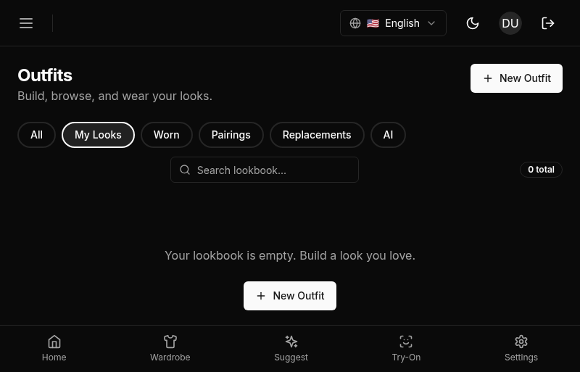This screenshot has height=372, width=580.
Task: Switch to the Replacements filter
Action: pos(316,135)
